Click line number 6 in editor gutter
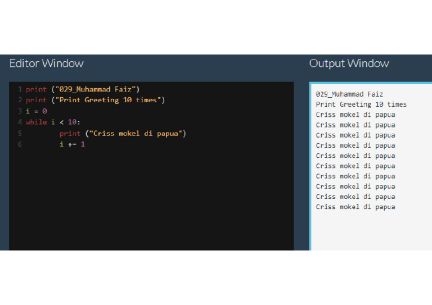Viewport: 432px width, 305px height. coord(20,144)
